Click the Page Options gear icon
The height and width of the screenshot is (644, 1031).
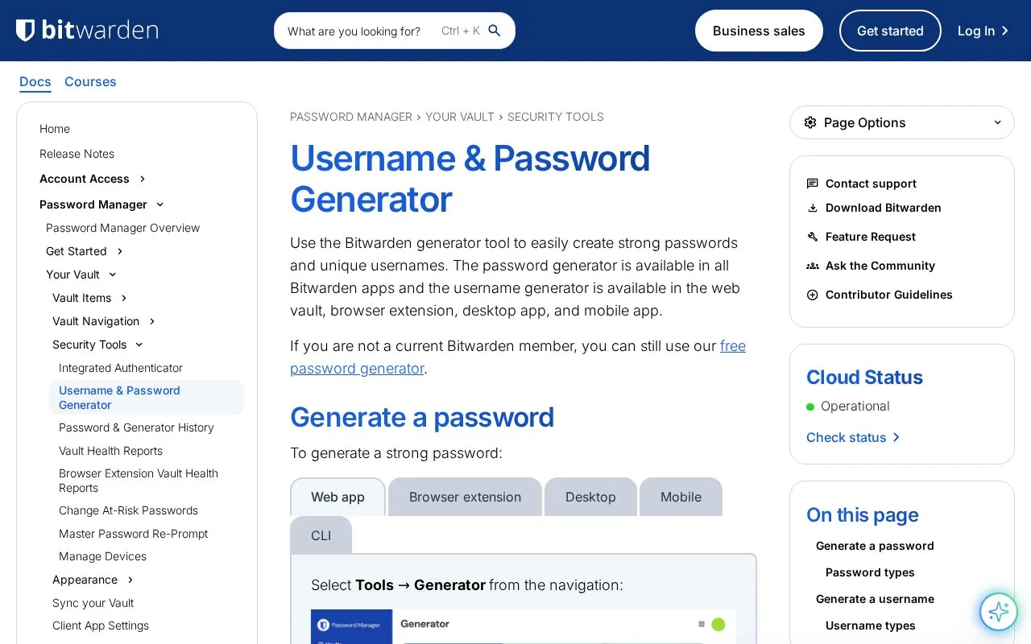810,122
